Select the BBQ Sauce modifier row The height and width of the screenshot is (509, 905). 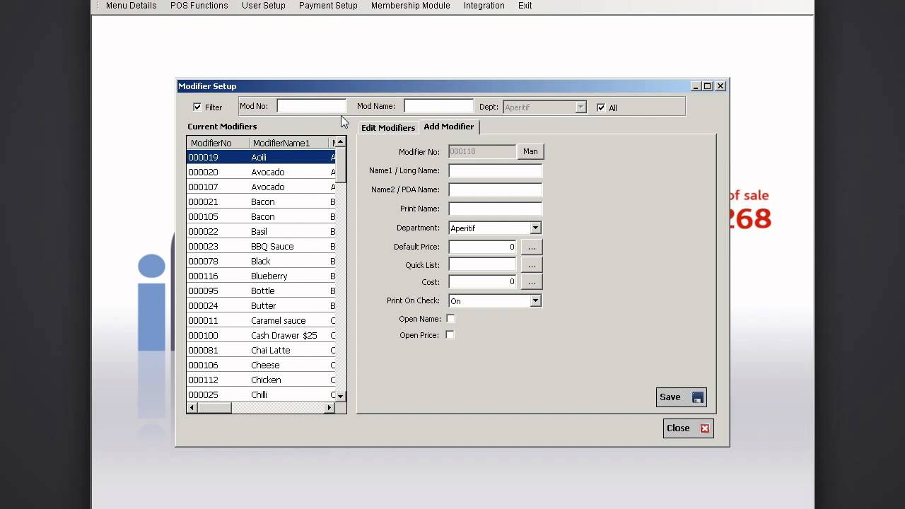(x=261, y=247)
